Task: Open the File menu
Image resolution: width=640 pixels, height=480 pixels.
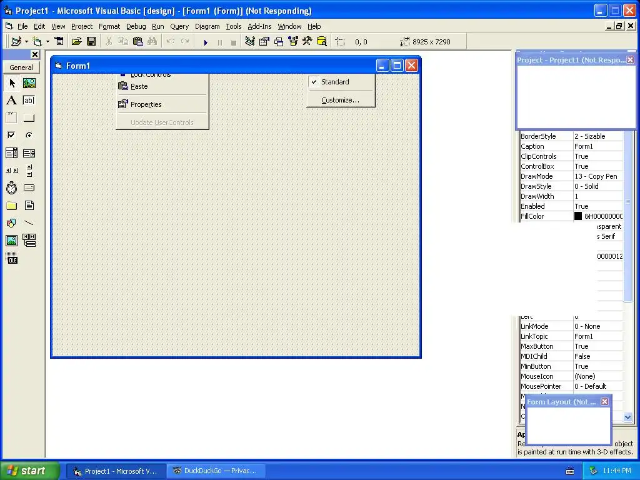Action: [22, 26]
